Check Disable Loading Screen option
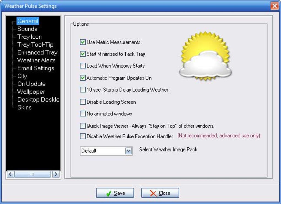 [83, 102]
